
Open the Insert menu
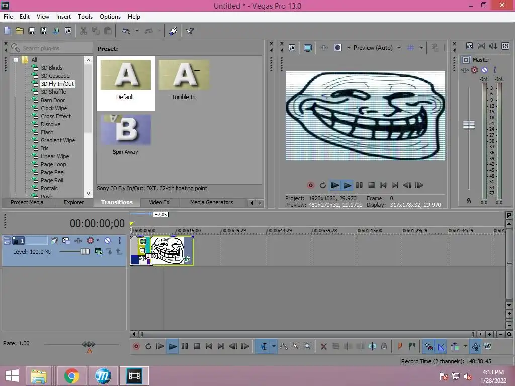coord(63,17)
